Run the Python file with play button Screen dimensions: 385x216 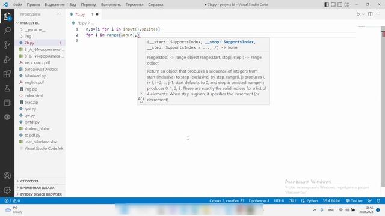click(358, 14)
